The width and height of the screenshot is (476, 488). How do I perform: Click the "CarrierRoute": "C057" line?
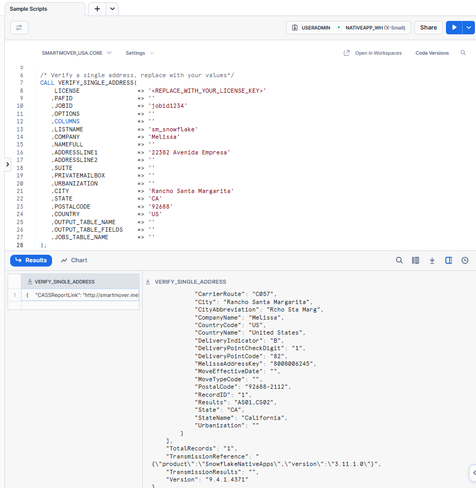point(236,294)
